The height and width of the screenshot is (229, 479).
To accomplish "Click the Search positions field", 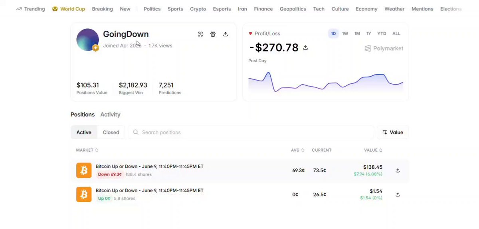I will tap(251, 132).
